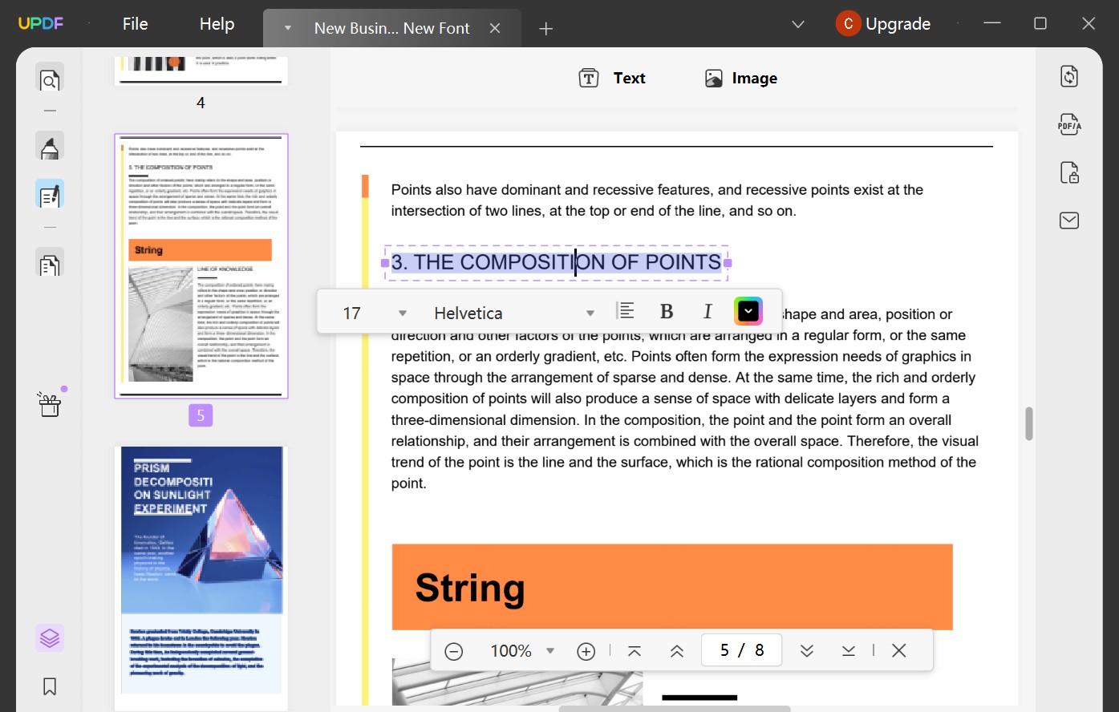
Task: Select the PDF/A conversion tool
Action: coord(1068,123)
